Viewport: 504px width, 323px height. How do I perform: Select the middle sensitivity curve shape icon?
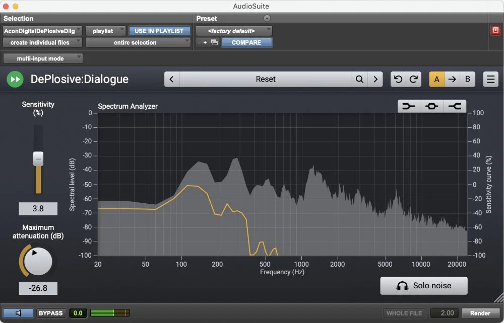(432, 106)
